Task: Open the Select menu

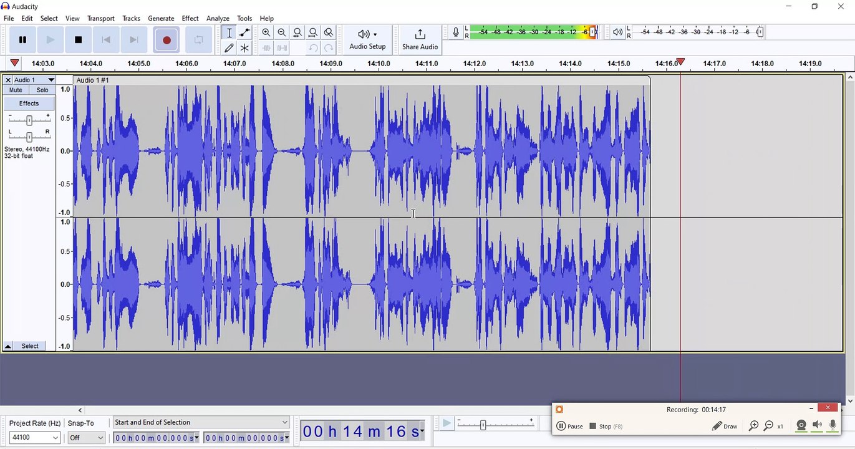Action: 49,19
